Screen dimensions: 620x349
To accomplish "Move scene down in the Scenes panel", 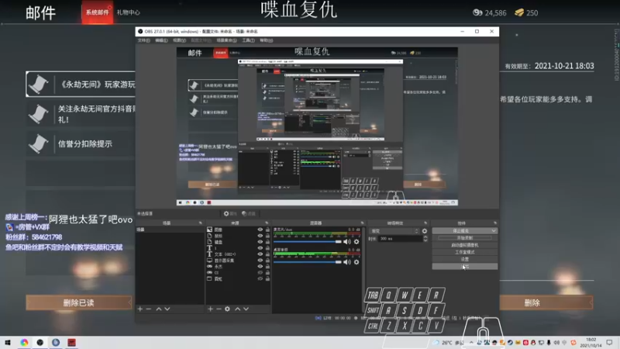I will pos(167,309).
